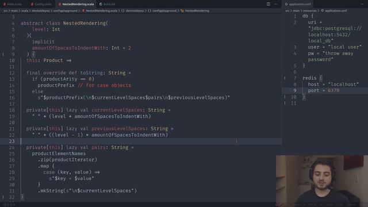Open 'configplayground' folder breadcrumb
Screen dimensions: 368x207
65,11
